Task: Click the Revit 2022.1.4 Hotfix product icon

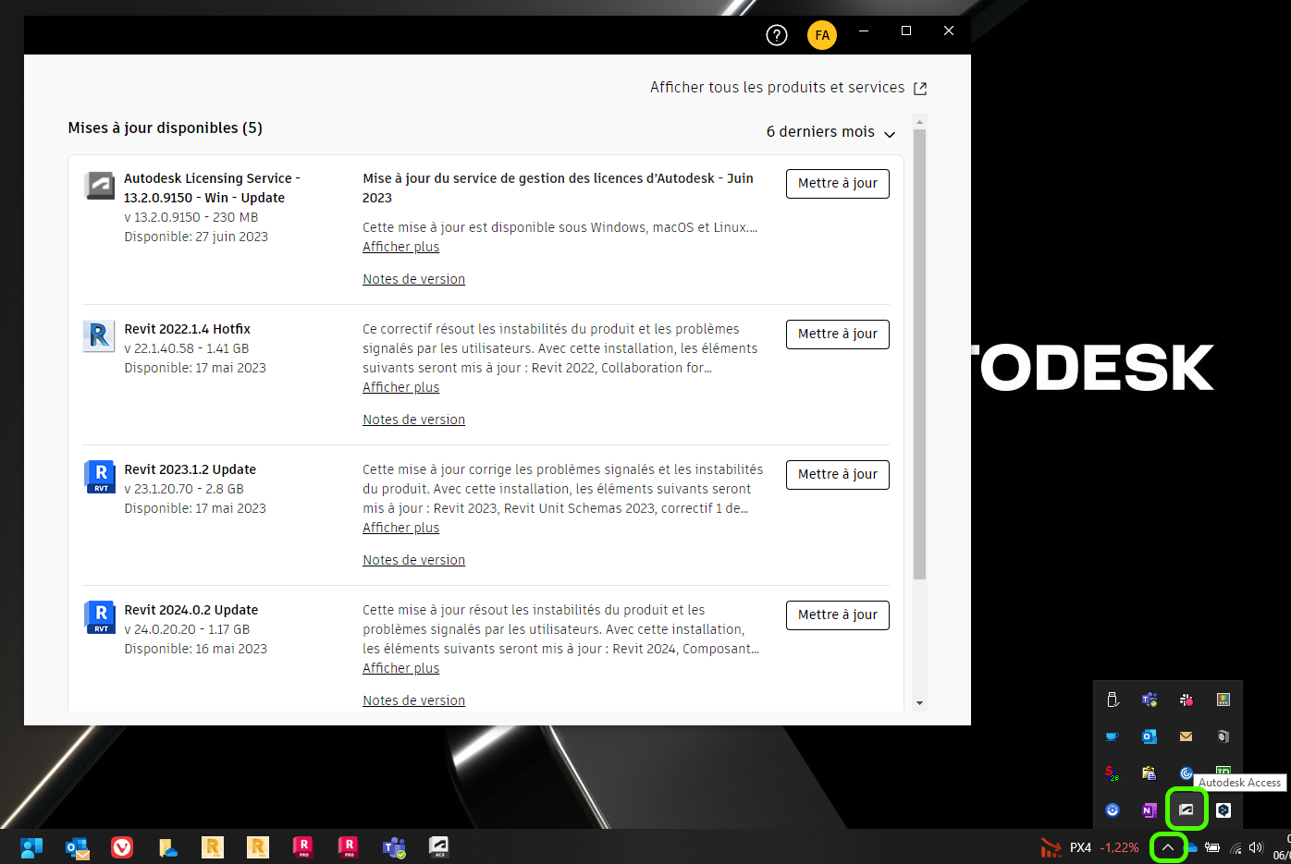Action: click(98, 336)
